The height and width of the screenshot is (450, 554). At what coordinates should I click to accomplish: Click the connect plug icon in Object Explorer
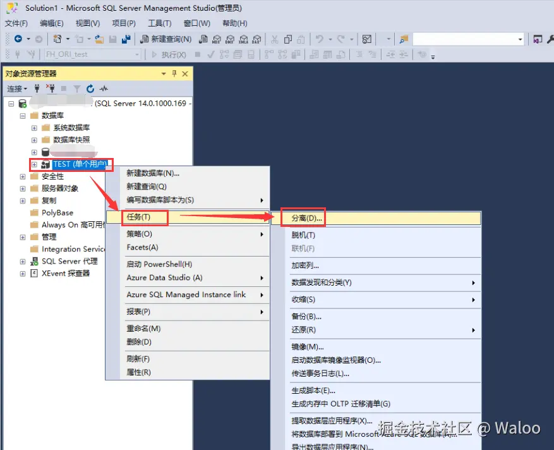(37, 88)
